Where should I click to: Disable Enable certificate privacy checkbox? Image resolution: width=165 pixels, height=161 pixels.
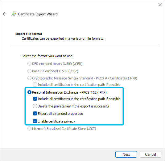tap(35, 121)
